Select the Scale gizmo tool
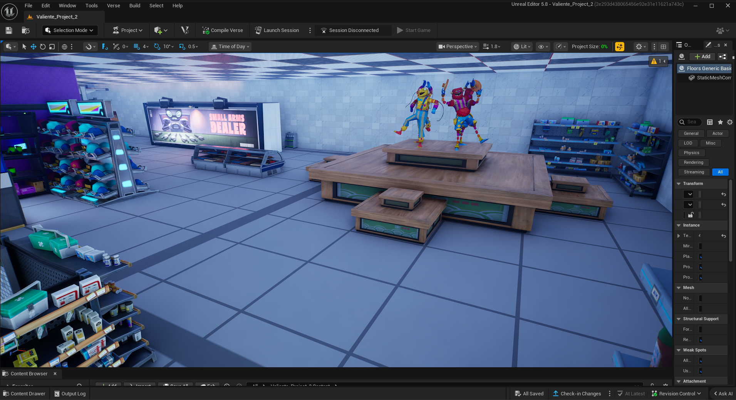This screenshot has width=736, height=400. [x=52, y=47]
